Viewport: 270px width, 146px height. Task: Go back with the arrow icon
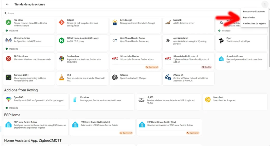7,4
